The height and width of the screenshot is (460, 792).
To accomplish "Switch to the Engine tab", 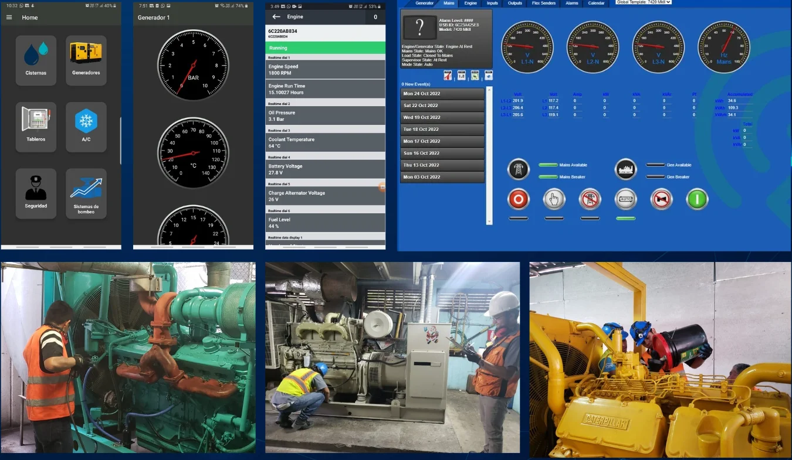I will (x=471, y=3).
